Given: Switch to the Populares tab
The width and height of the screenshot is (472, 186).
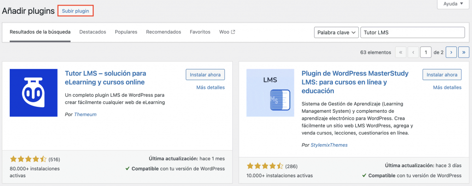Looking at the screenshot, I should (x=126, y=32).
